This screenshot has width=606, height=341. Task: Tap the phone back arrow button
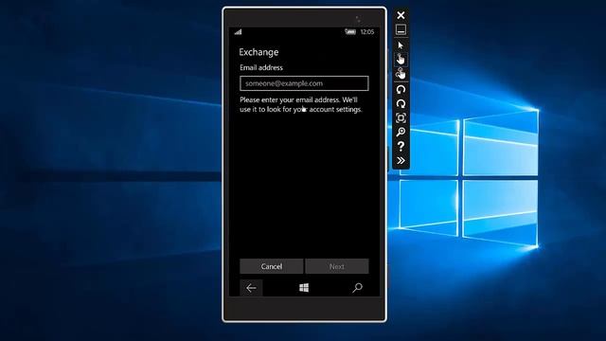(x=251, y=288)
